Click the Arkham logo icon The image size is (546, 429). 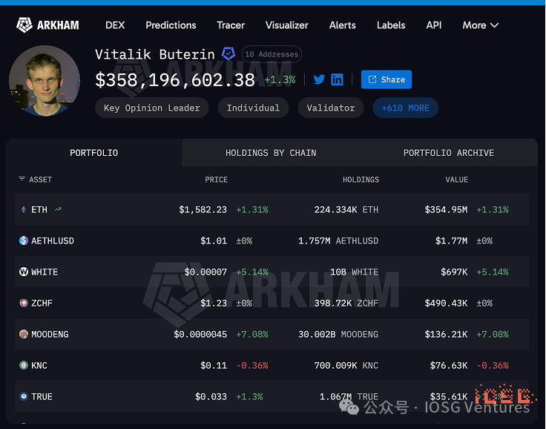click(x=24, y=24)
